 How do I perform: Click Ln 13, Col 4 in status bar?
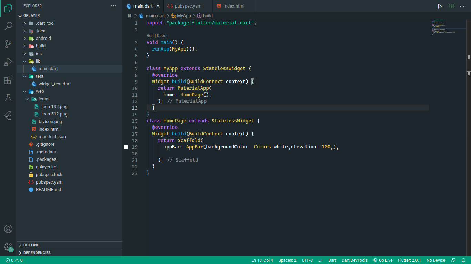(262, 260)
